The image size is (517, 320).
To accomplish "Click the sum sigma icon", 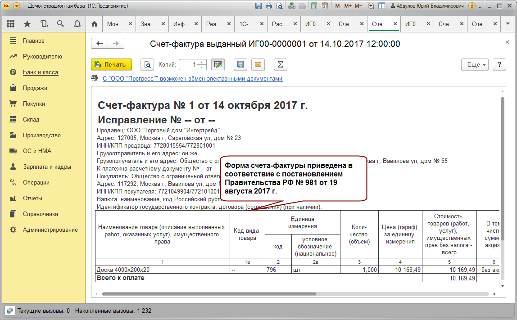I will 280,64.
